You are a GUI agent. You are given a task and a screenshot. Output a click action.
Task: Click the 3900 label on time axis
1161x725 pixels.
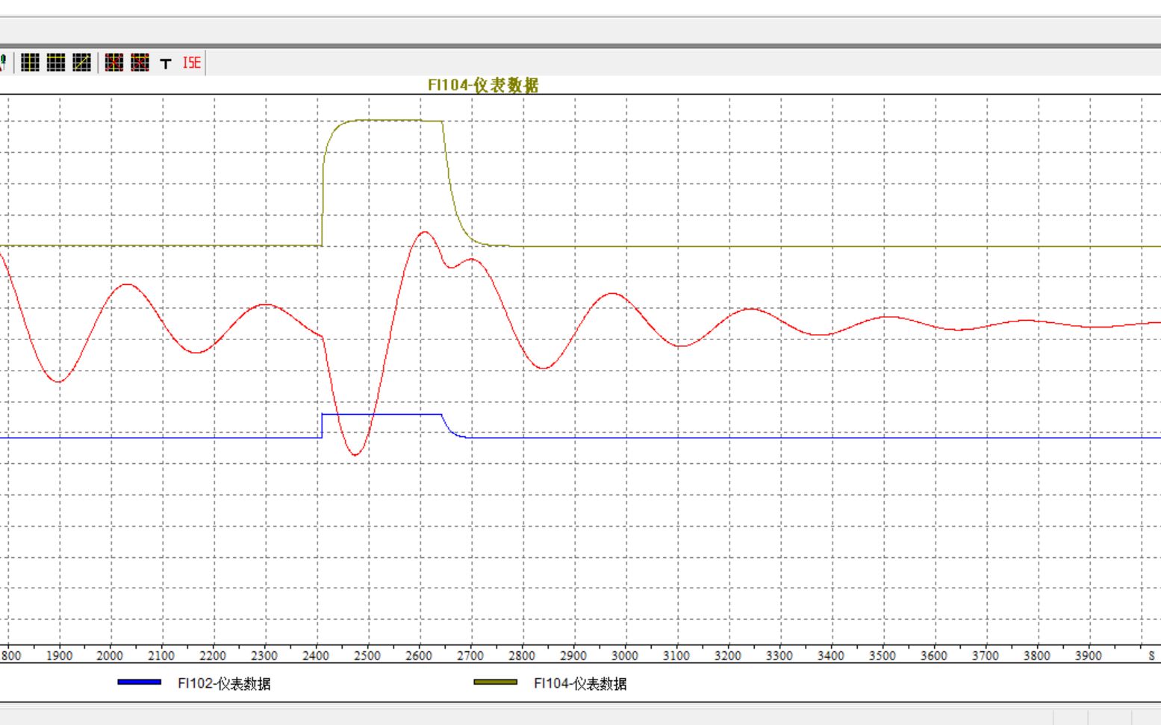pos(1089,656)
